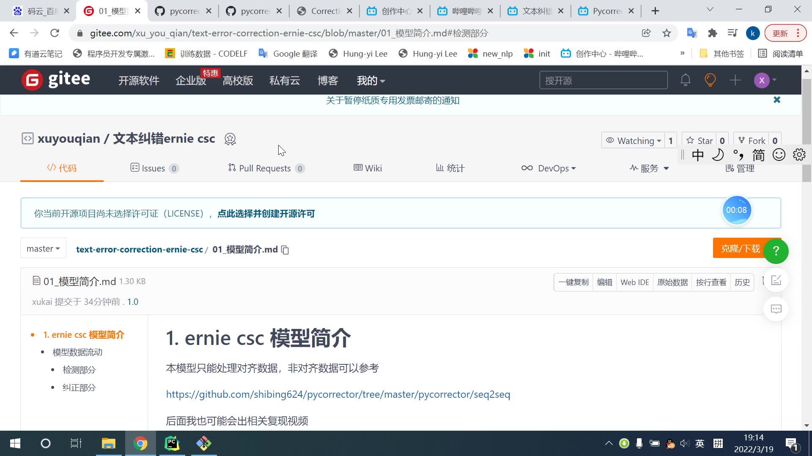Click the 克隆/下载 button
The image size is (812, 456).
[x=741, y=248]
